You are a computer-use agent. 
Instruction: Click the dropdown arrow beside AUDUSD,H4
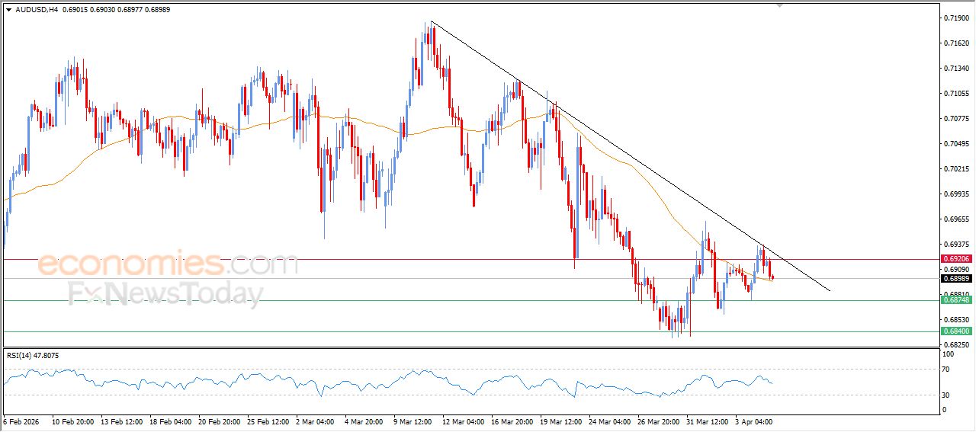(x=8, y=9)
